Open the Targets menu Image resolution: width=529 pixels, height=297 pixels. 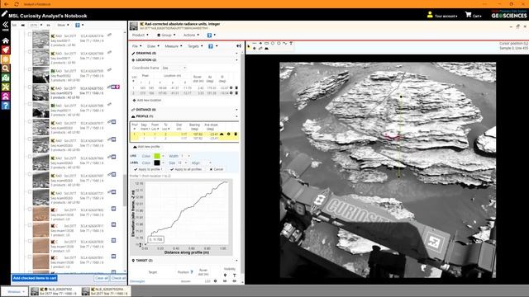(x=195, y=46)
